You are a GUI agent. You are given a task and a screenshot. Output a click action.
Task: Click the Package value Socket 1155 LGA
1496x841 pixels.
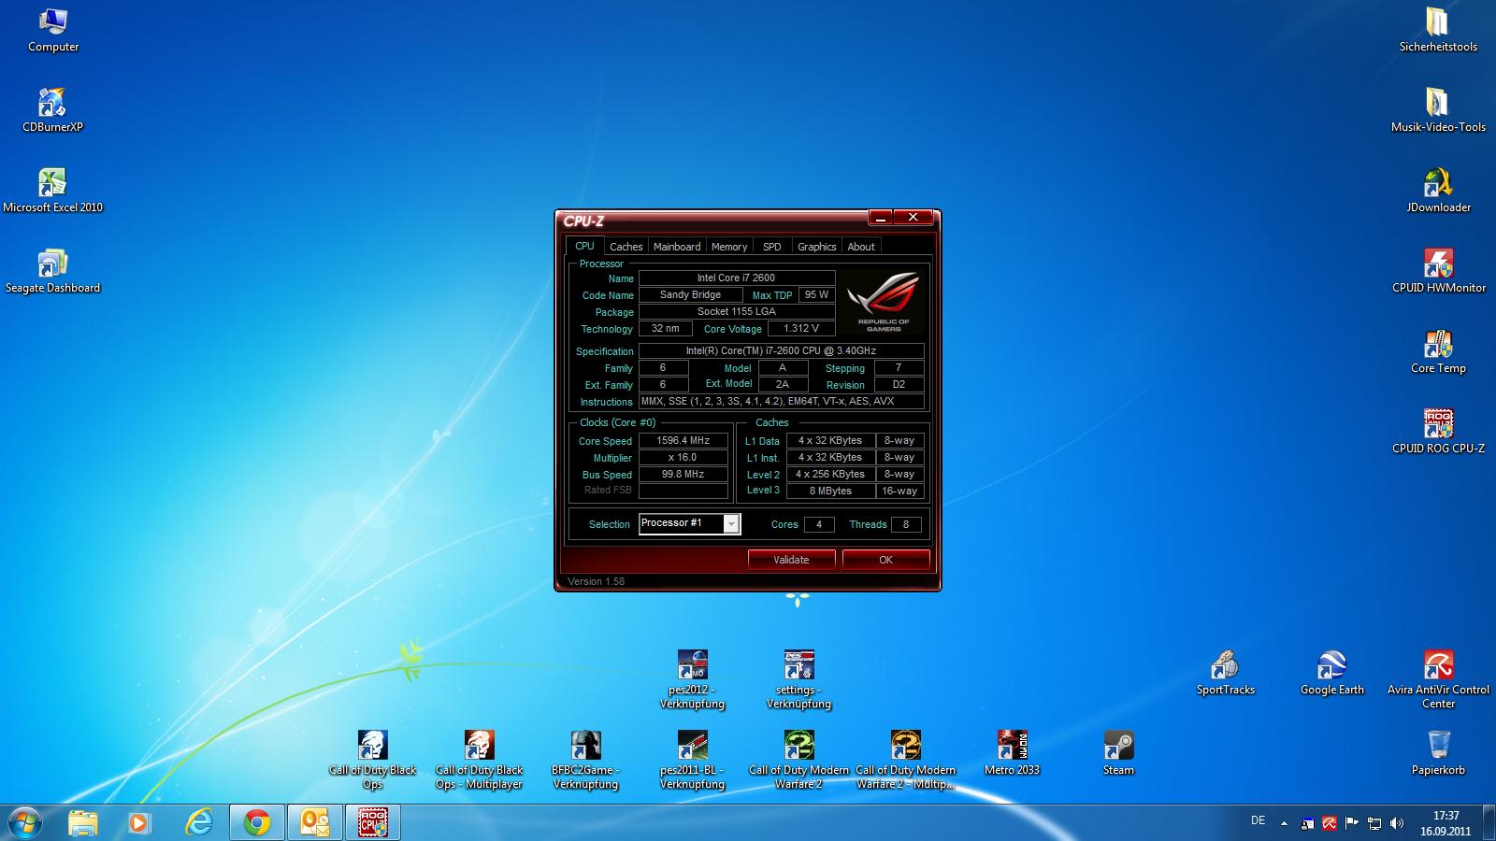coord(737,311)
